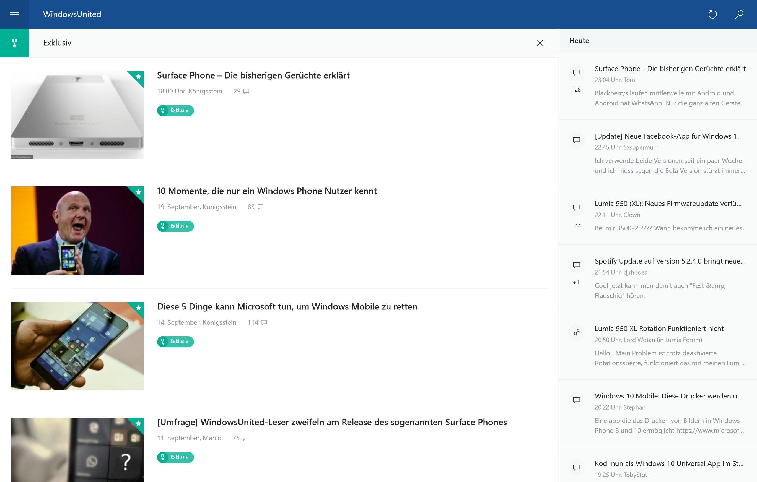Click comment icon beside 29 on Surface Phone article
This screenshot has width=757, height=482.
pos(247,91)
